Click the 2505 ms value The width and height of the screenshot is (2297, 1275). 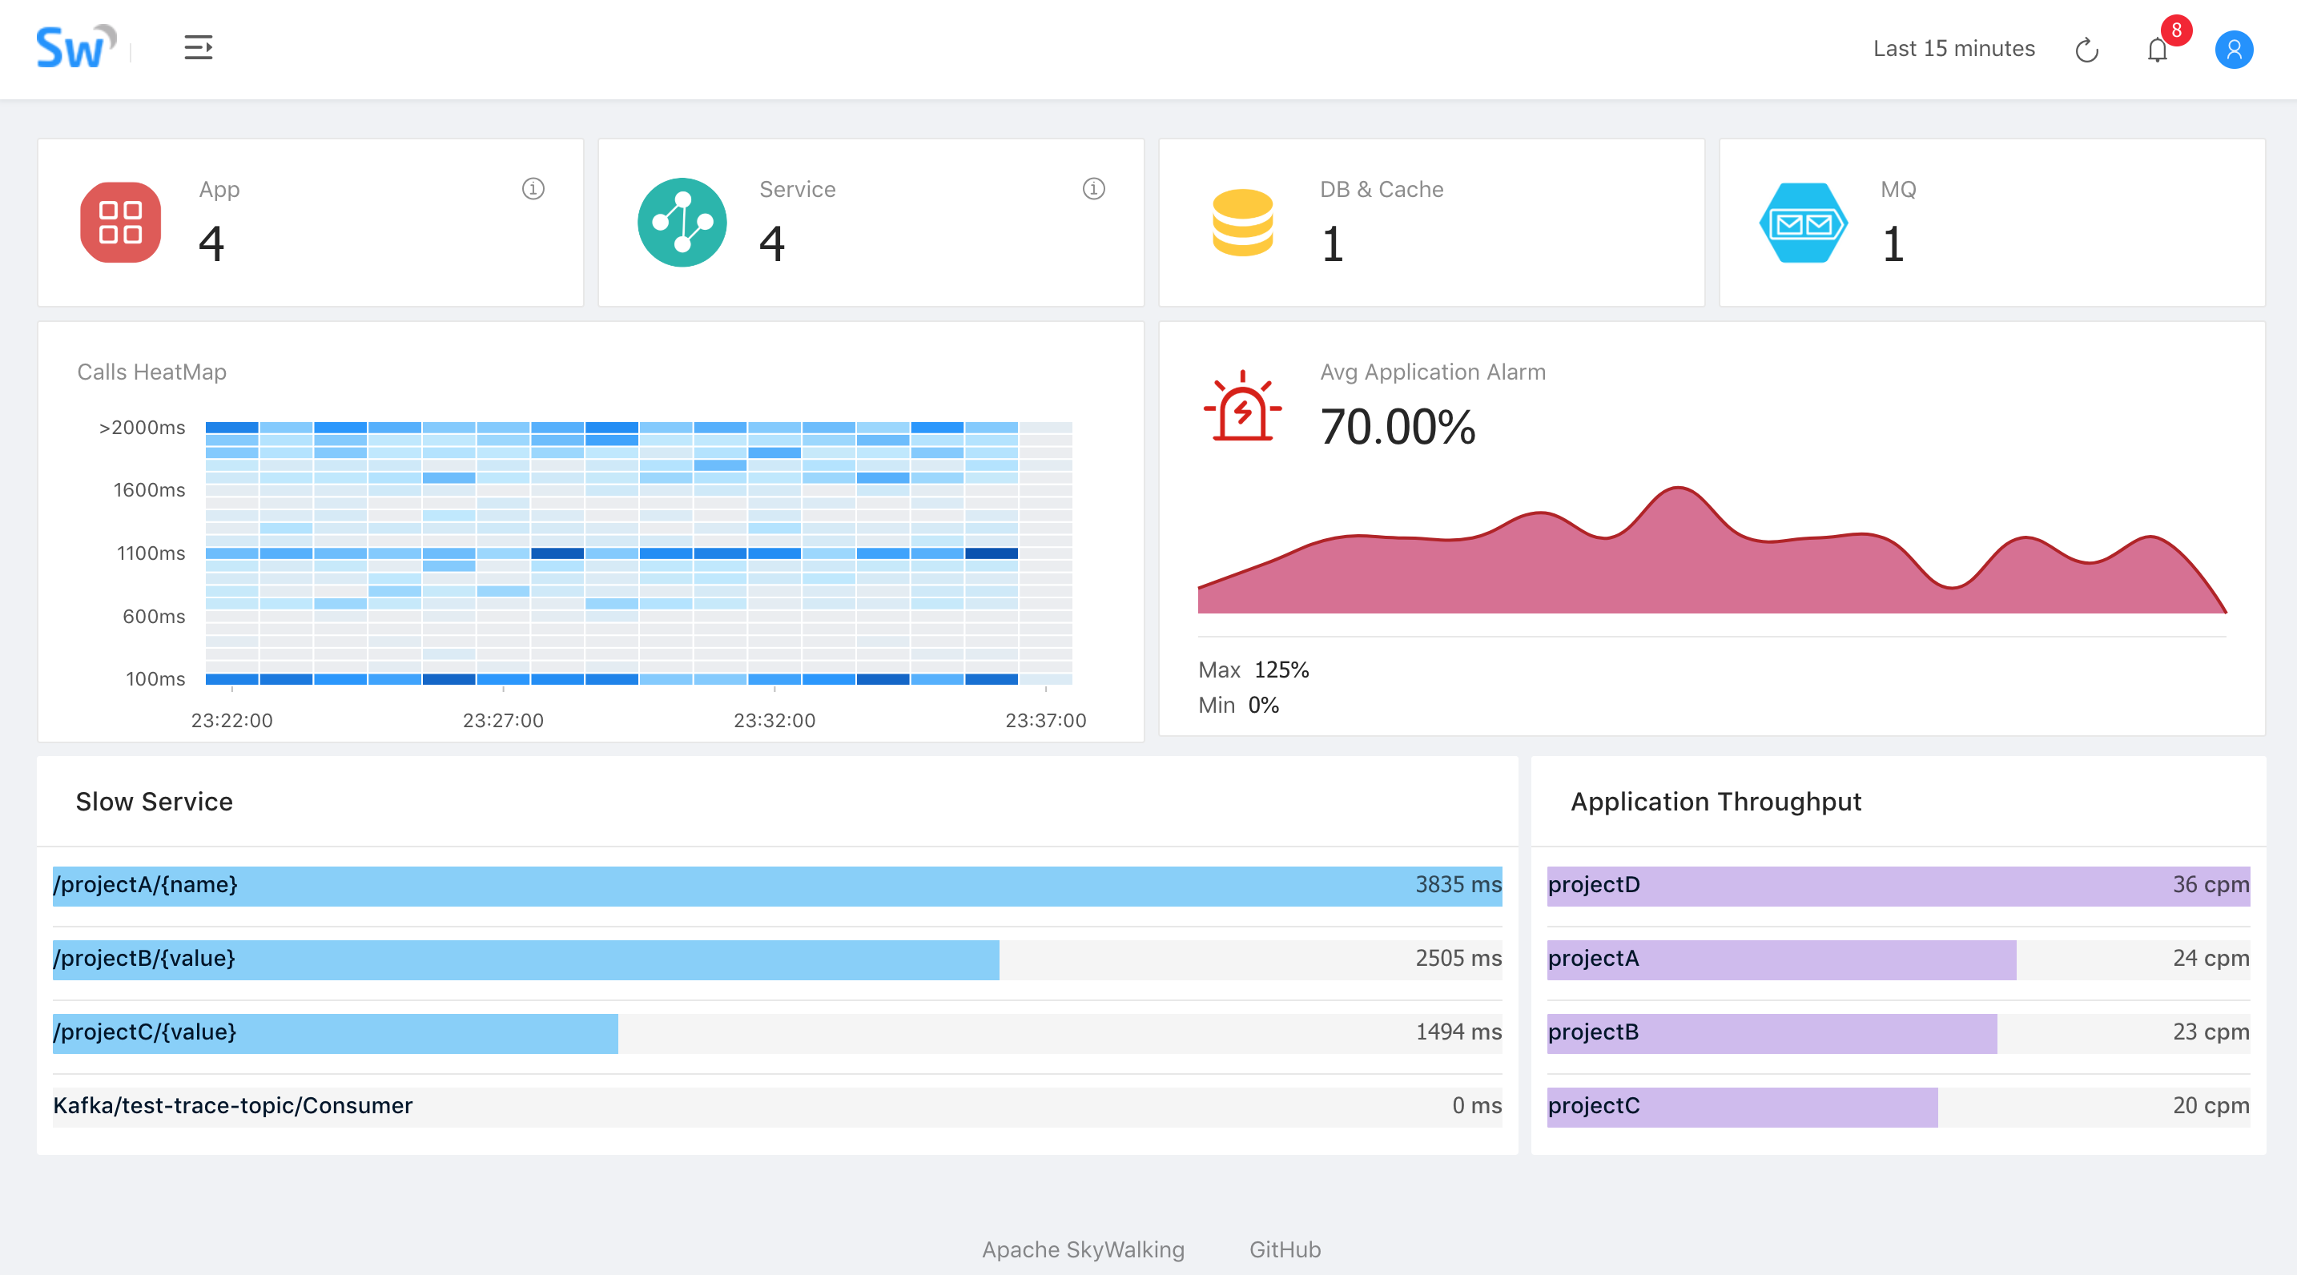pos(1458,959)
